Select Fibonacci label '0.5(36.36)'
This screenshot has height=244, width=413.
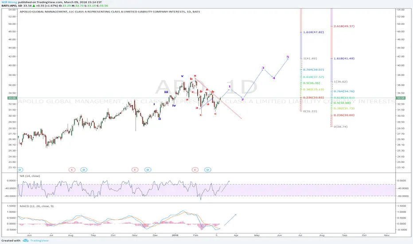pos(312,83)
